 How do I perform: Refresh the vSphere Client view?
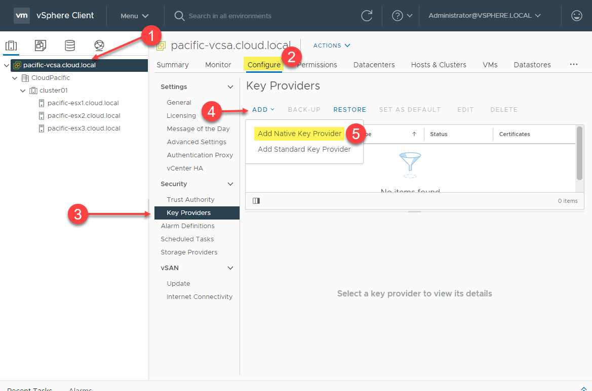(367, 15)
